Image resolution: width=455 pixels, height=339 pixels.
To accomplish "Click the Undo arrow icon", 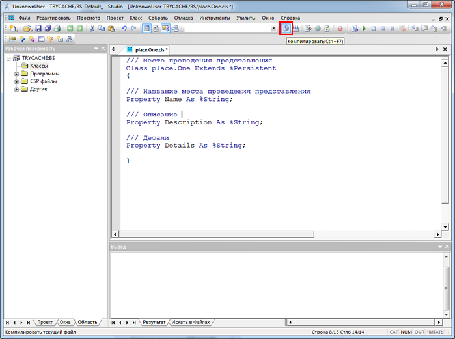I will tap(124, 29).
